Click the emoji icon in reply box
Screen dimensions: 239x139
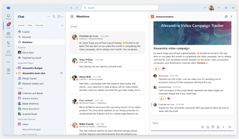[x=208, y=127]
